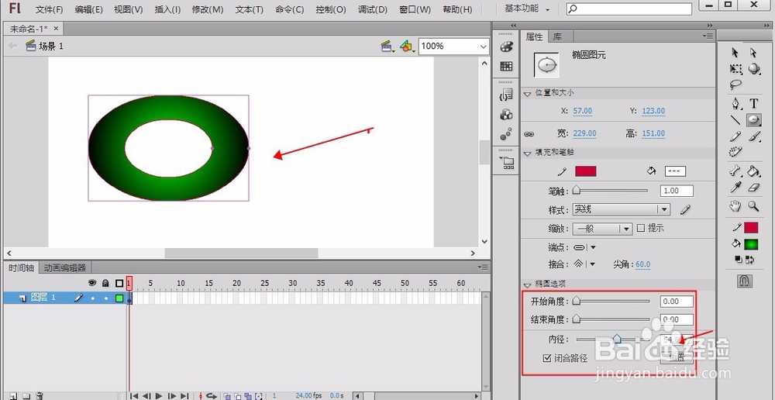
Task: Click the new folder icon in timeline
Action: pyautogui.click(x=26, y=396)
